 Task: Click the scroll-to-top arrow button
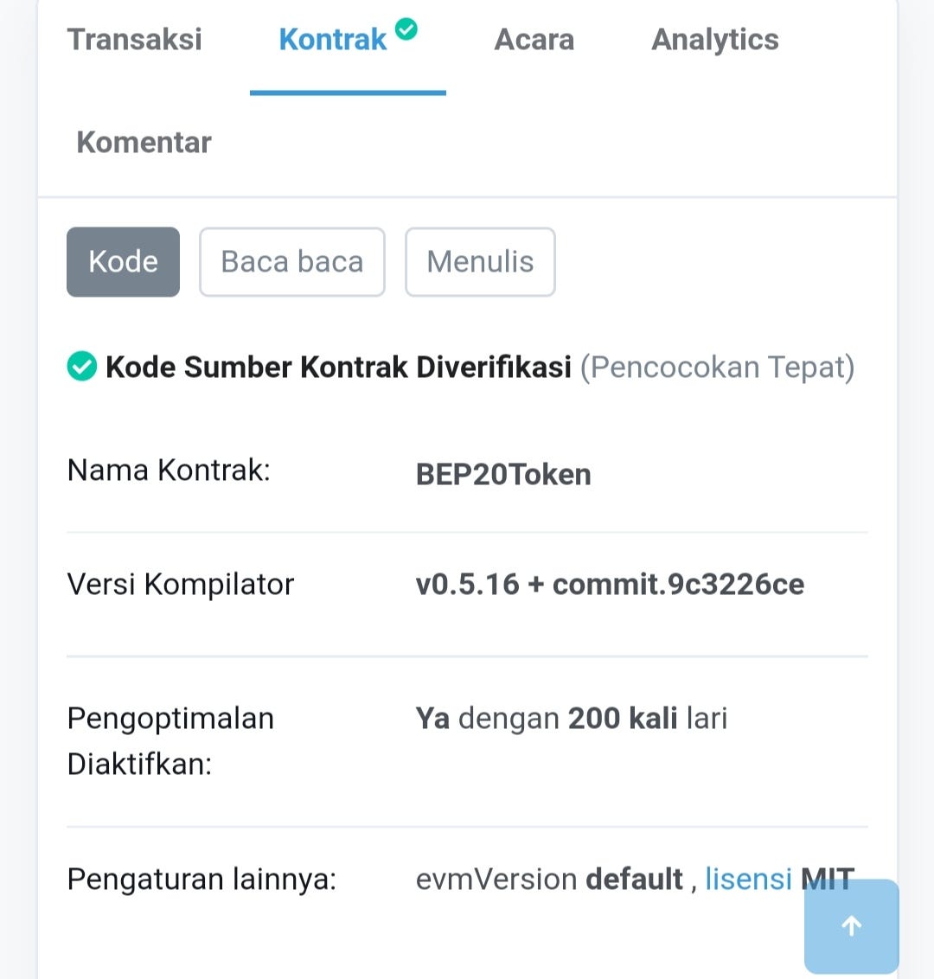coord(851,925)
